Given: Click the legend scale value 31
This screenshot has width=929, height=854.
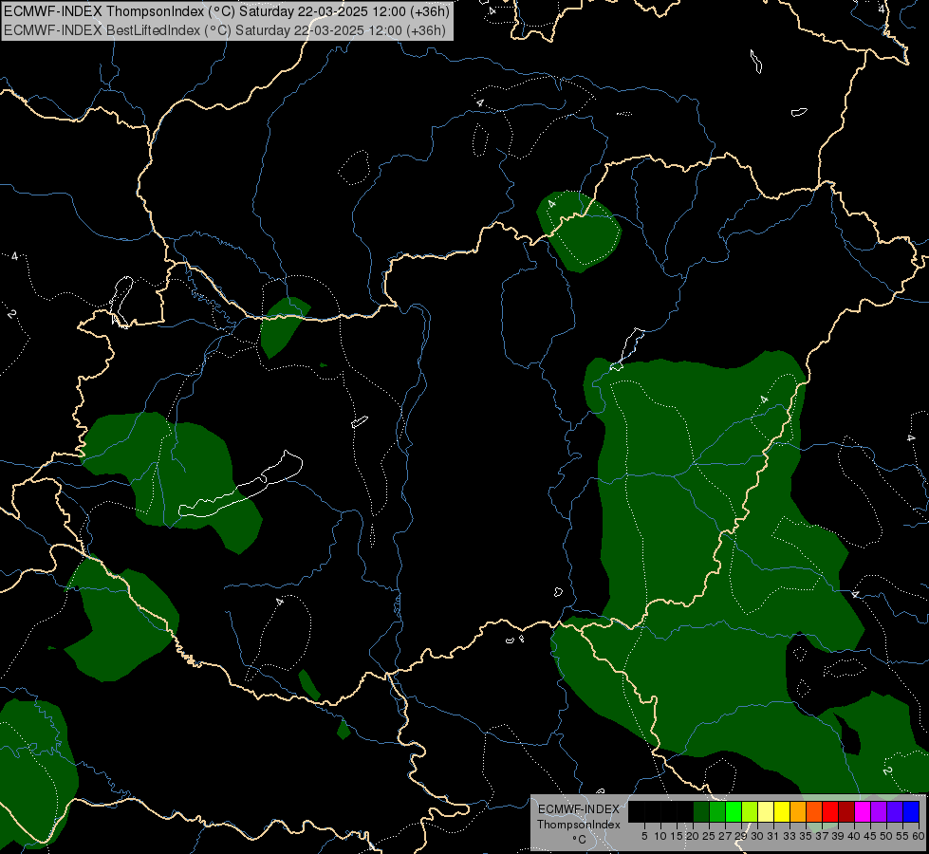Looking at the screenshot, I should coord(773,836).
